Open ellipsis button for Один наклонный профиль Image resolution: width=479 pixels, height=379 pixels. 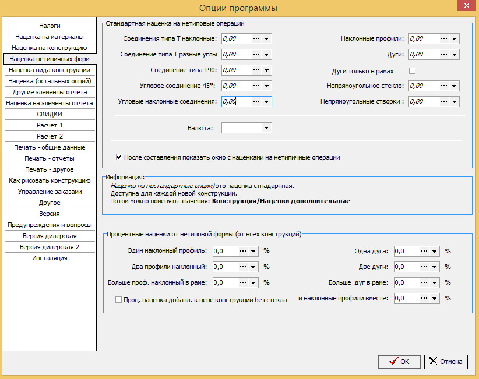243,251
